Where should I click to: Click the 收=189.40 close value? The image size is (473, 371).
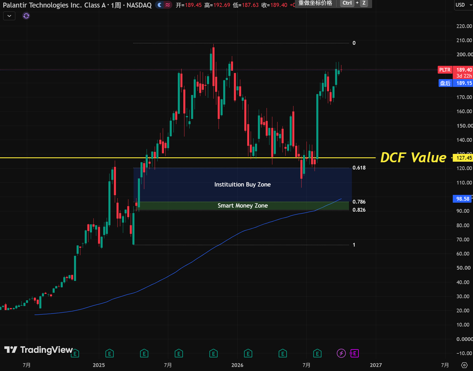point(274,5)
